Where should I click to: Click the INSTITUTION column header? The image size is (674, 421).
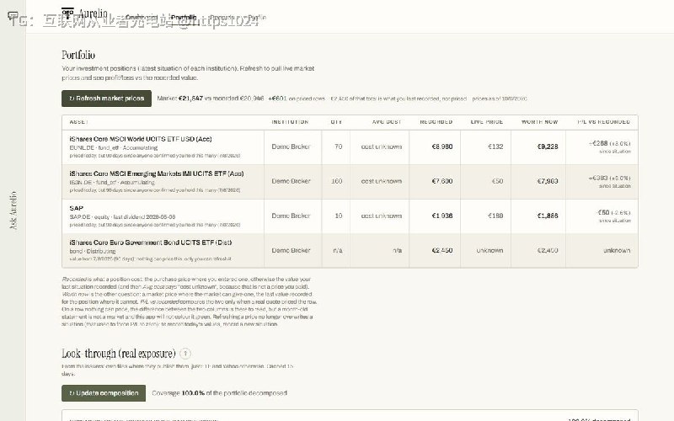[x=290, y=122]
